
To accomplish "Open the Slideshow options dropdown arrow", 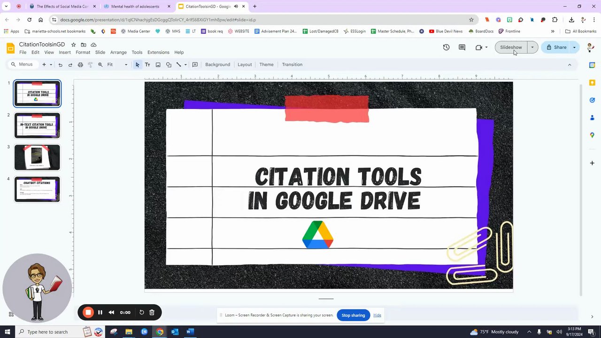I will [532, 47].
